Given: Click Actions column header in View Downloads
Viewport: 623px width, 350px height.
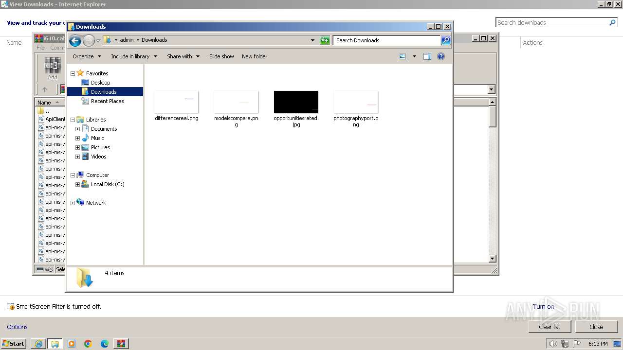Looking at the screenshot, I should 532,43.
